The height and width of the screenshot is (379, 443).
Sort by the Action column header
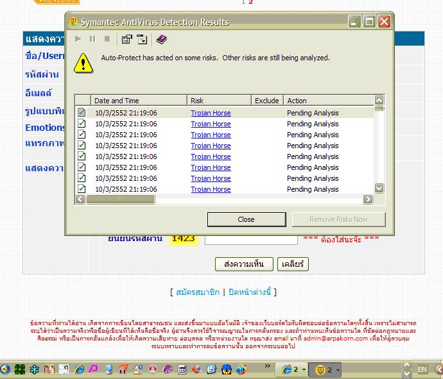(x=329, y=101)
